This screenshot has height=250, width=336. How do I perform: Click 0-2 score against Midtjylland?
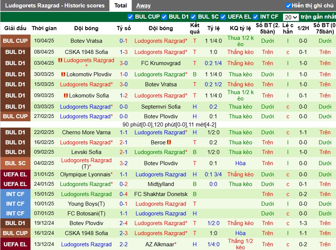click(x=124, y=184)
